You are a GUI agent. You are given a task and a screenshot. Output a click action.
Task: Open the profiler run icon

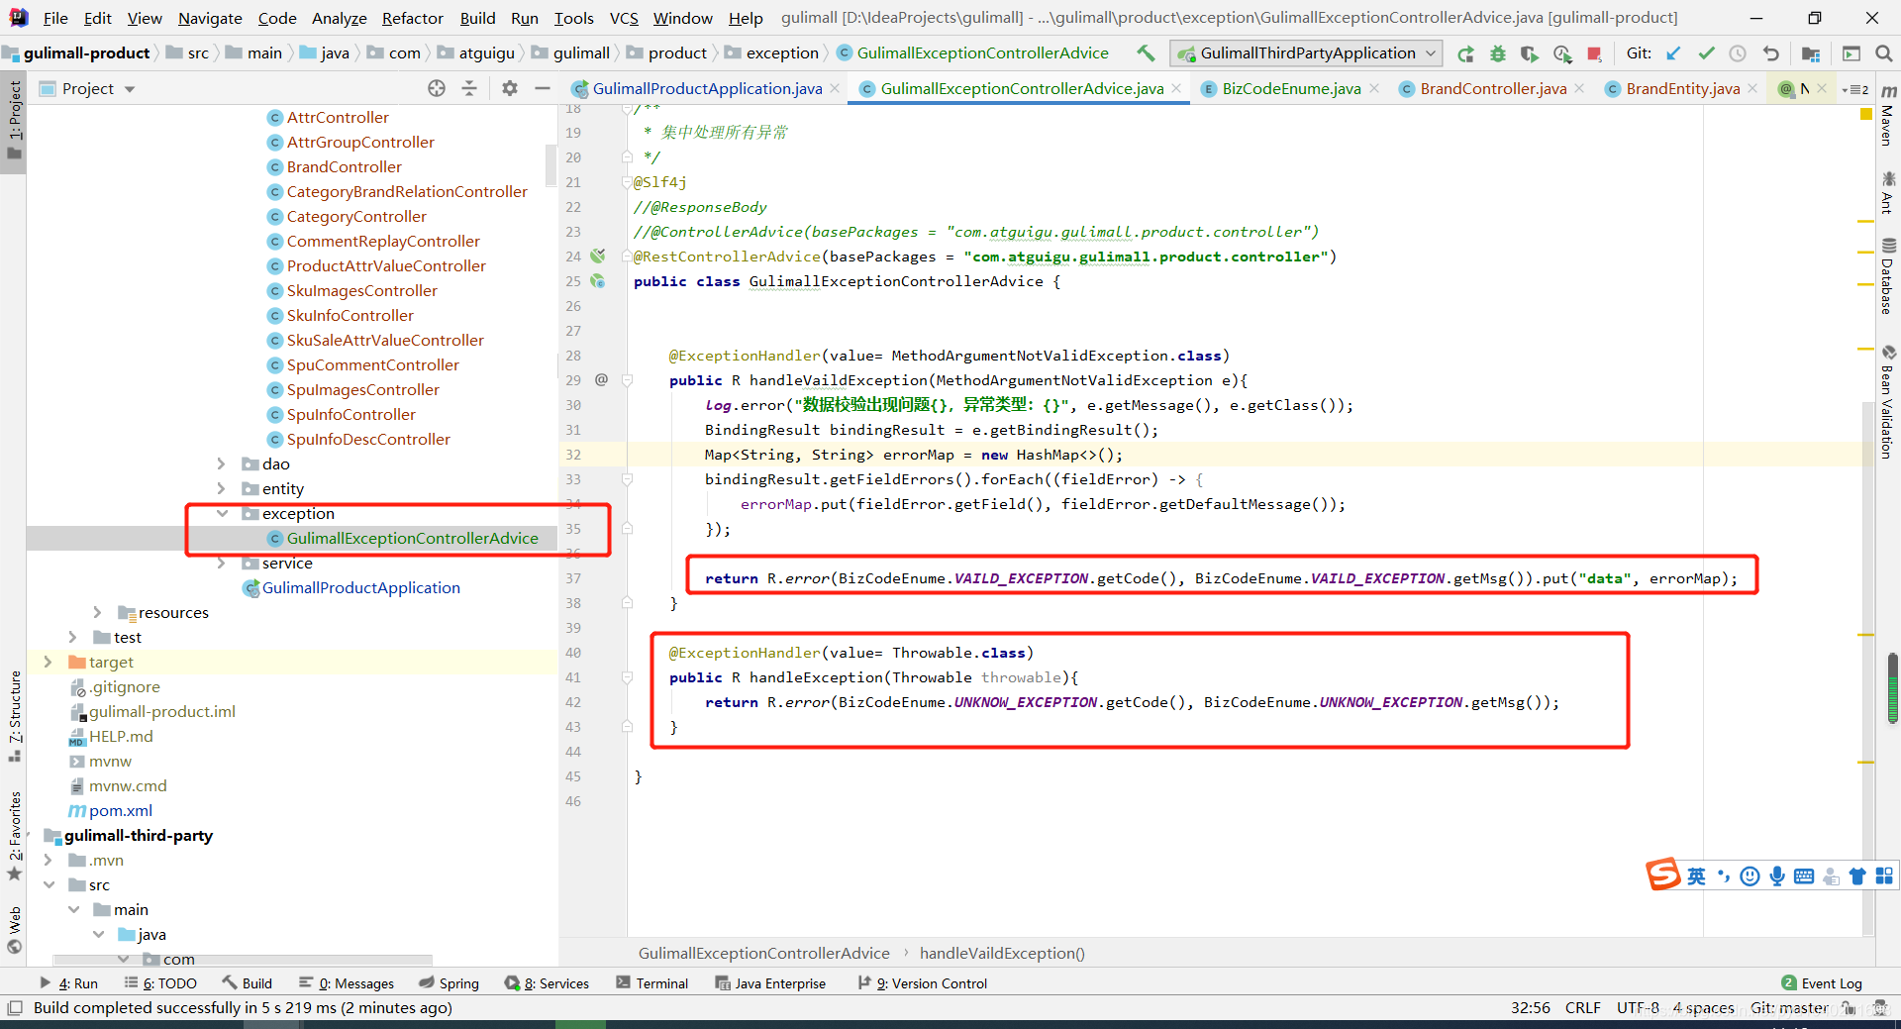click(1562, 53)
